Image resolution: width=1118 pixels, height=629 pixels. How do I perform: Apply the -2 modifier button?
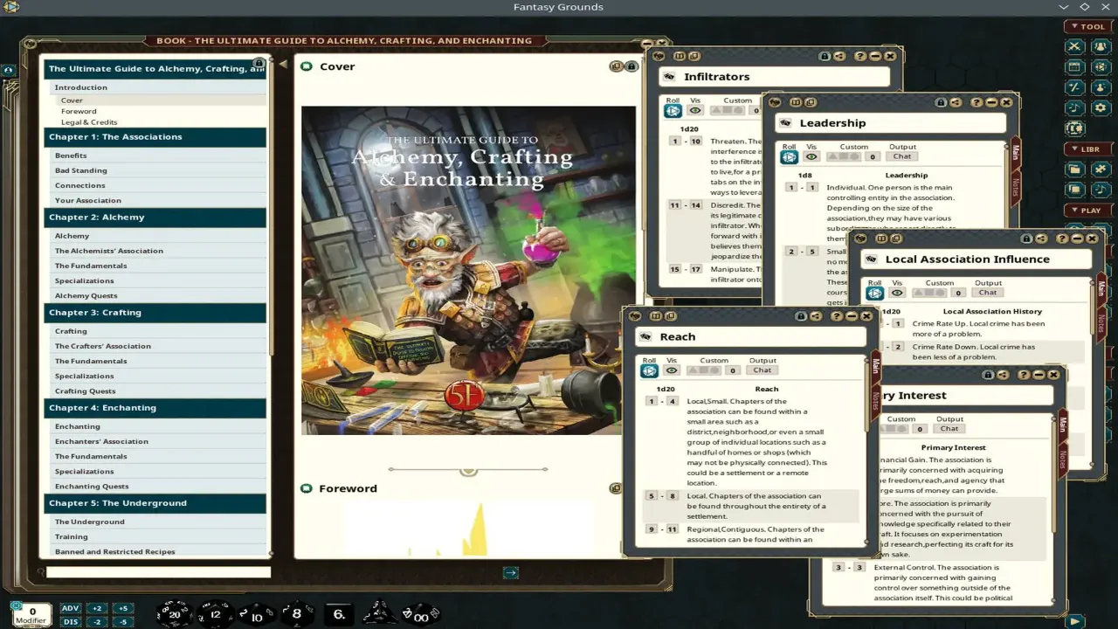click(x=97, y=622)
